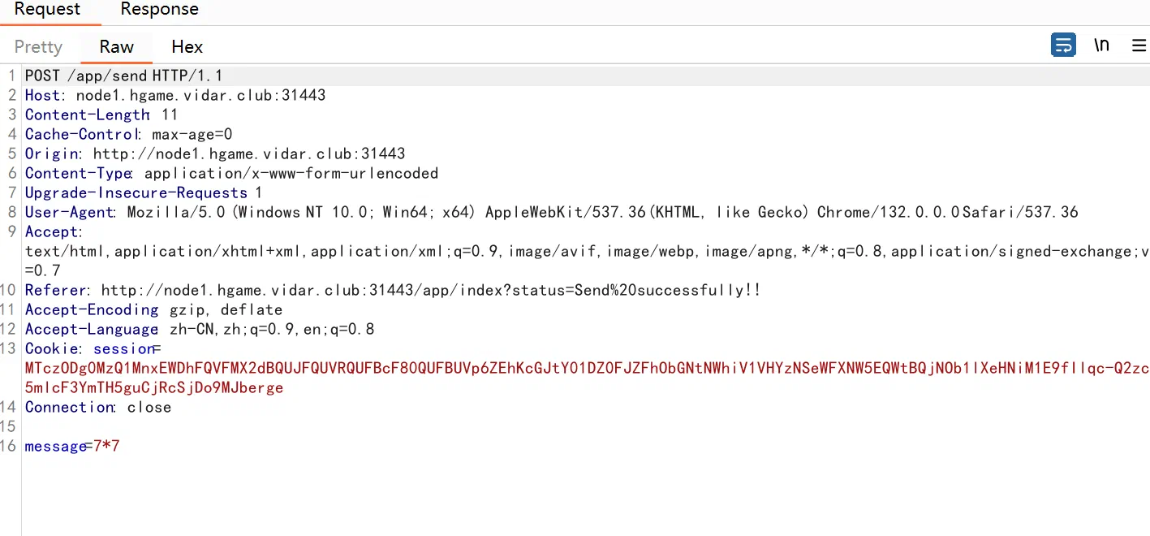1150x536 pixels.
Task: Select the Raw view tab
Action: click(x=117, y=47)
